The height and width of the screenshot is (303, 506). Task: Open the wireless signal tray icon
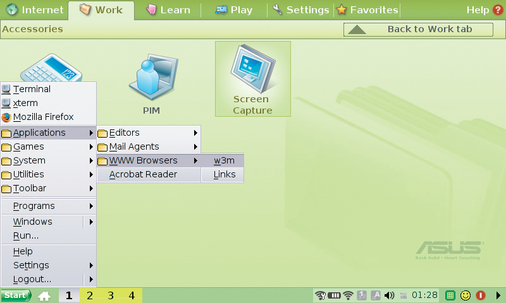[349, 295]
